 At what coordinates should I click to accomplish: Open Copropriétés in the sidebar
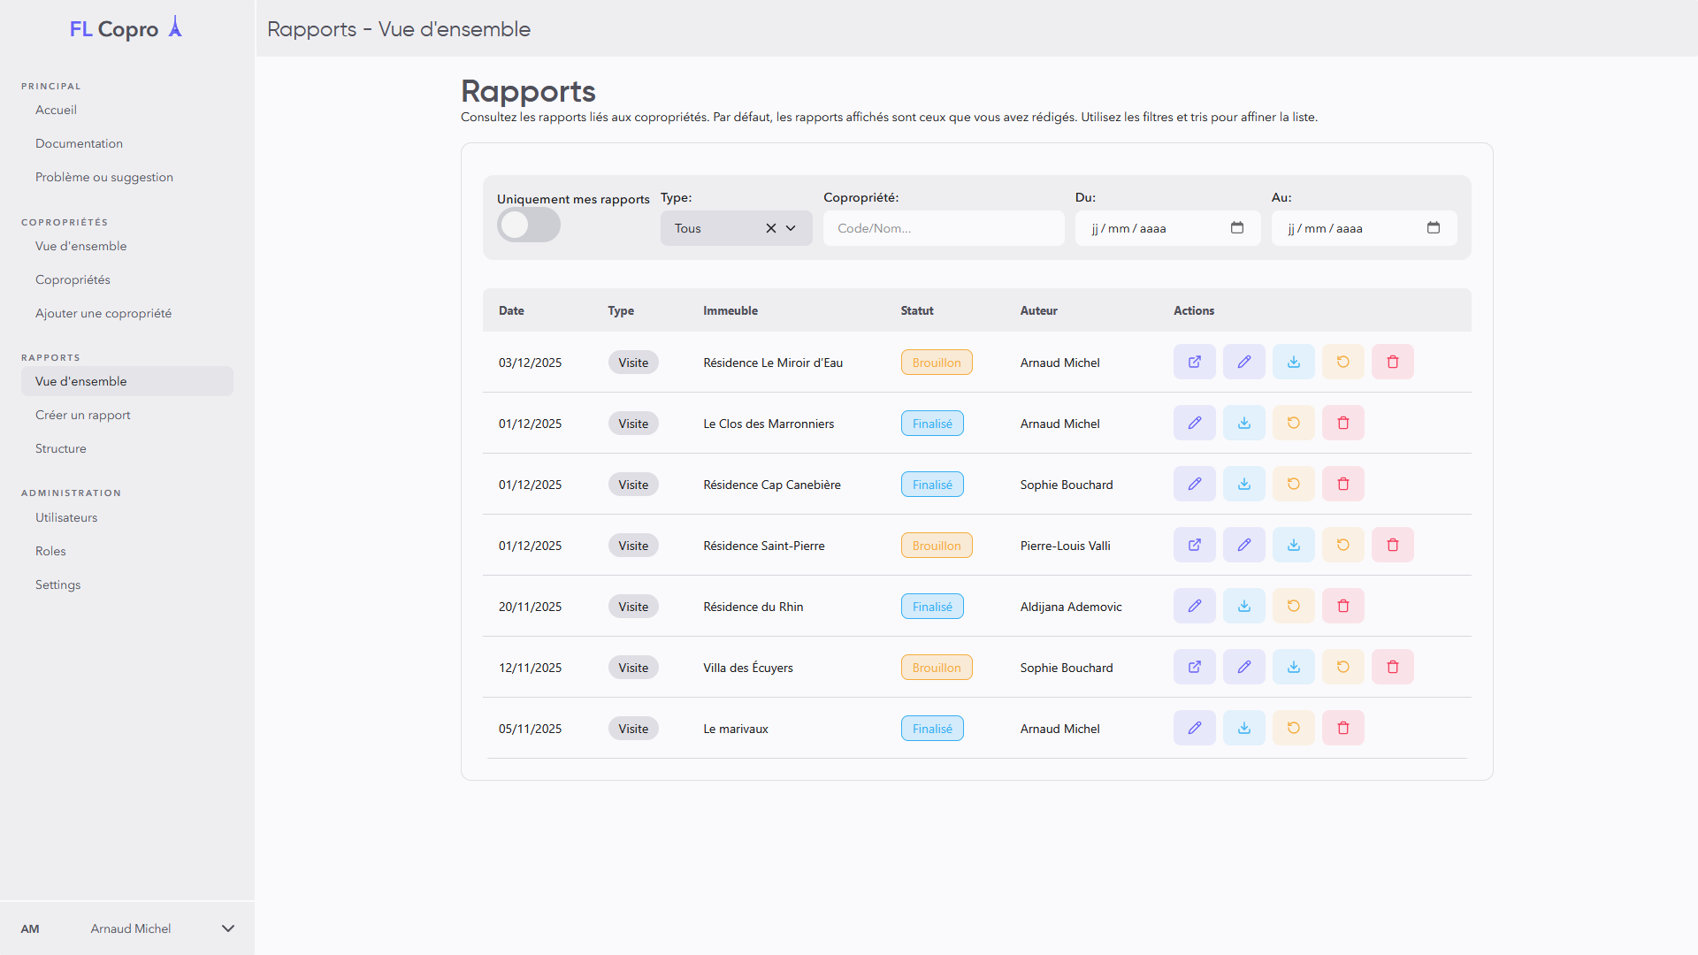tap(73, 279)
